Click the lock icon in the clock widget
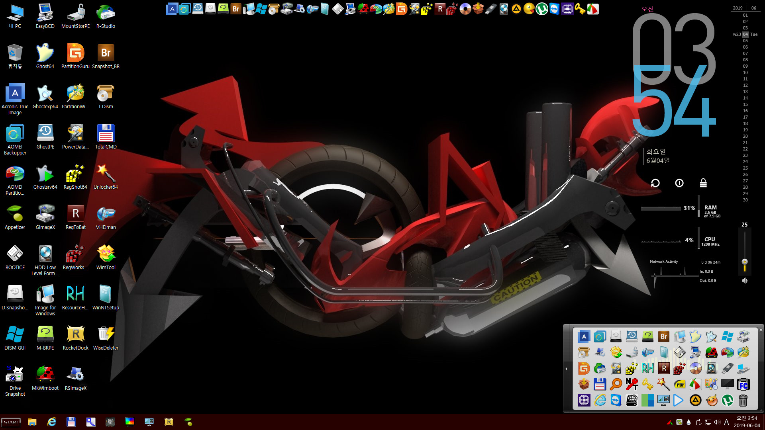 [703, 183]
